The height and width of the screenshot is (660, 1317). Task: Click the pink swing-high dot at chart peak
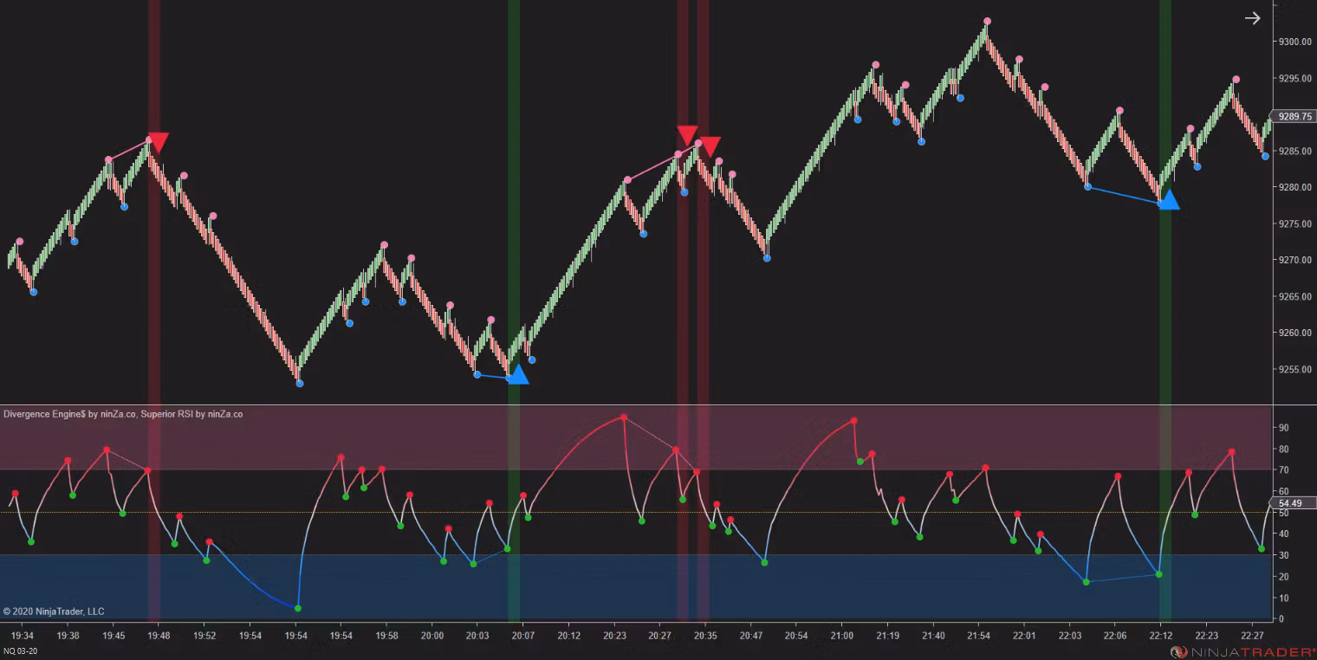click(987, 21)
